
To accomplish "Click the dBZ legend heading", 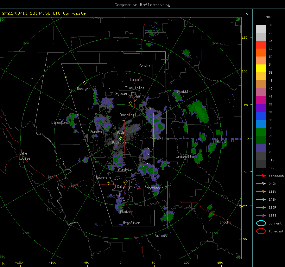I will point(269,17).
